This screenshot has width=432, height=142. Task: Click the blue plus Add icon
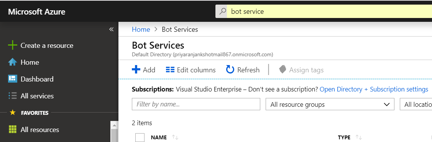click(136, 70)
